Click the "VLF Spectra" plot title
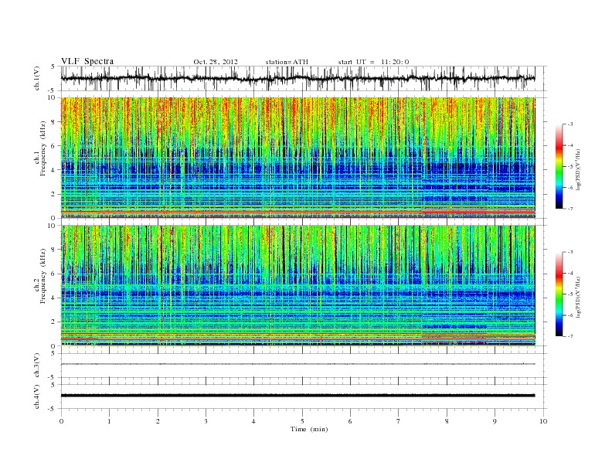The width and height of the screenshot is (612, 473). (87, 61)
